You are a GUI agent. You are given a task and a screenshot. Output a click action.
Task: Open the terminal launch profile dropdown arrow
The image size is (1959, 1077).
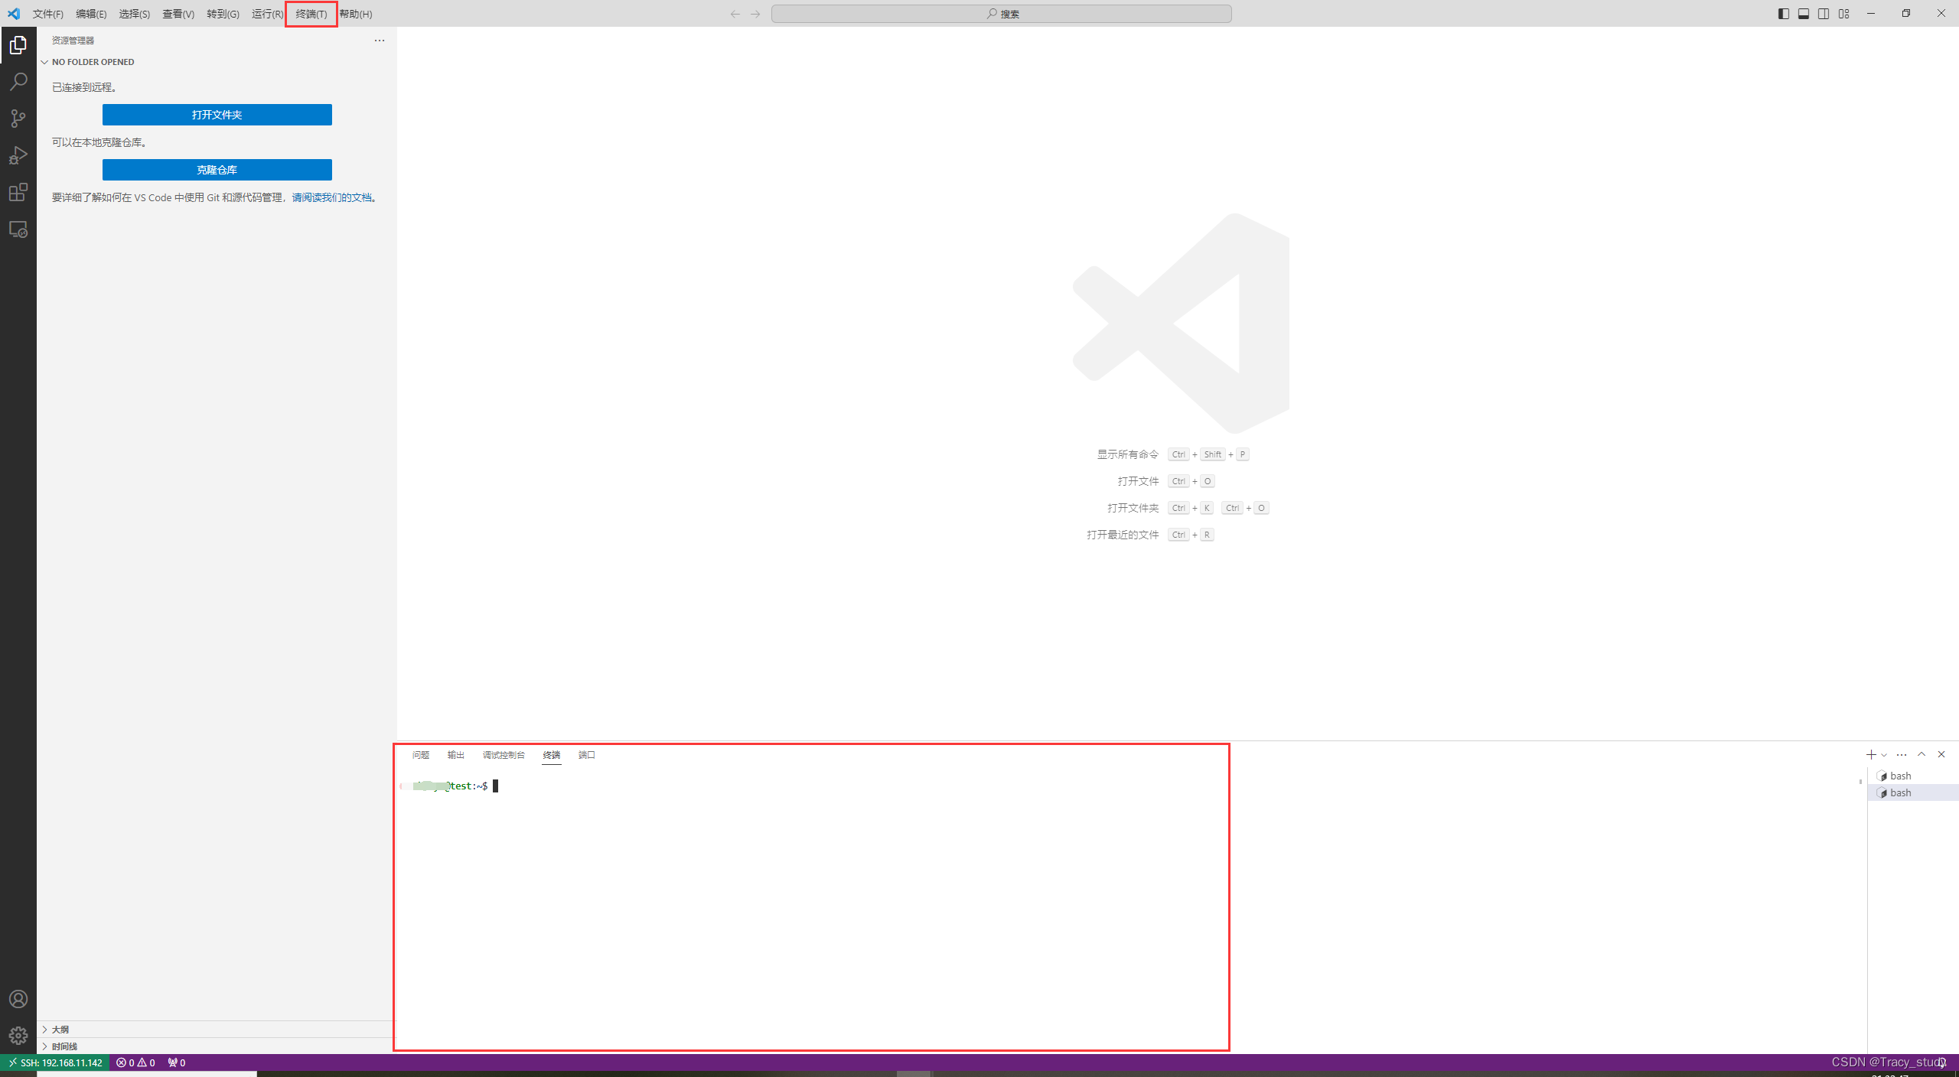(1884, 755)
